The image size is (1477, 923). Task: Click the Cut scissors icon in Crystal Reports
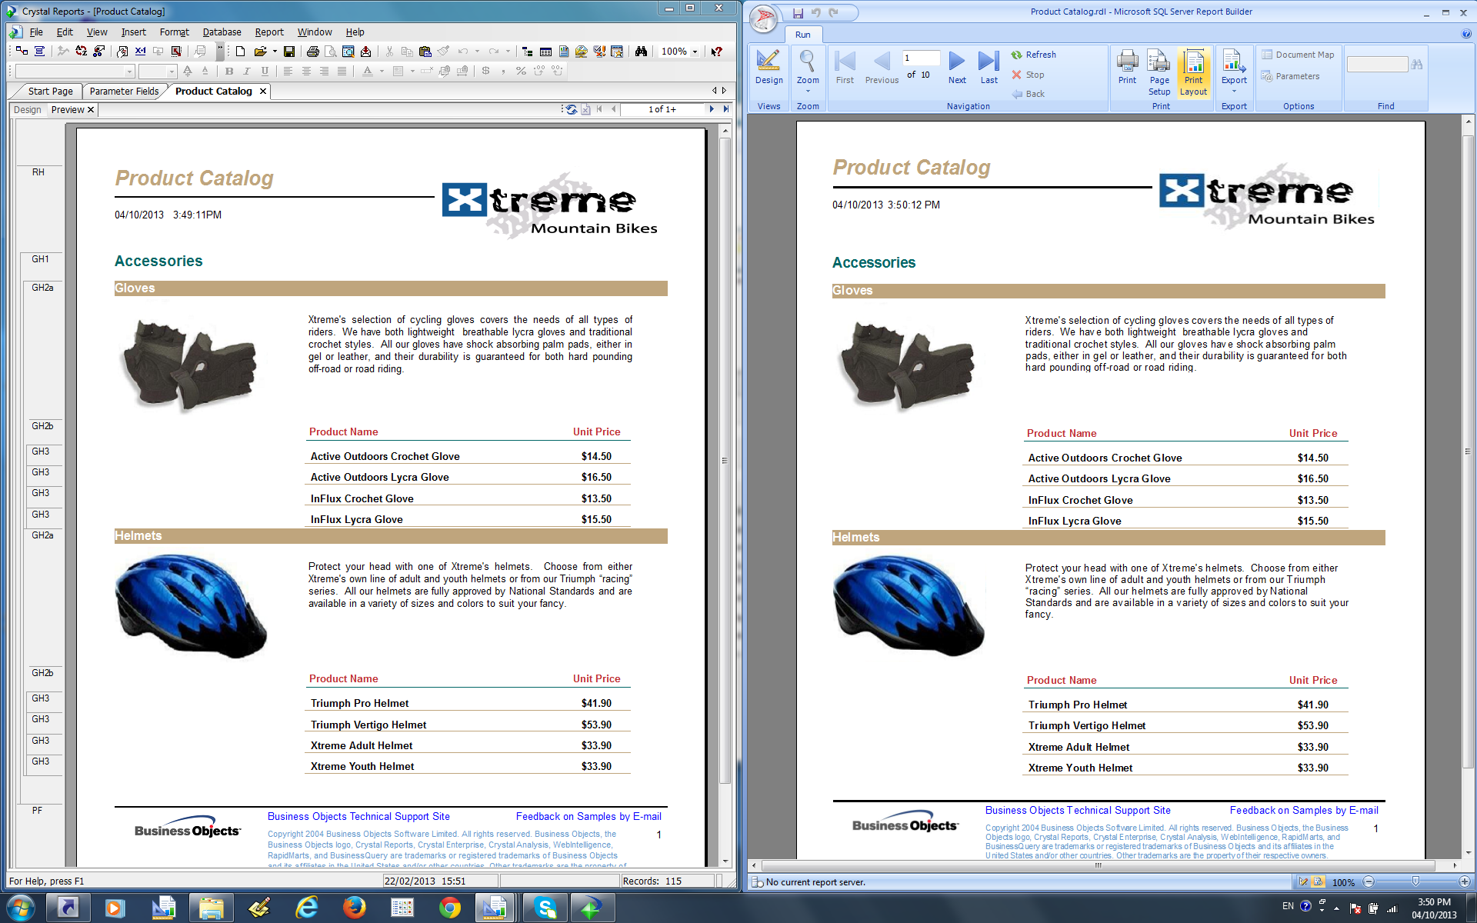point(389,52)
